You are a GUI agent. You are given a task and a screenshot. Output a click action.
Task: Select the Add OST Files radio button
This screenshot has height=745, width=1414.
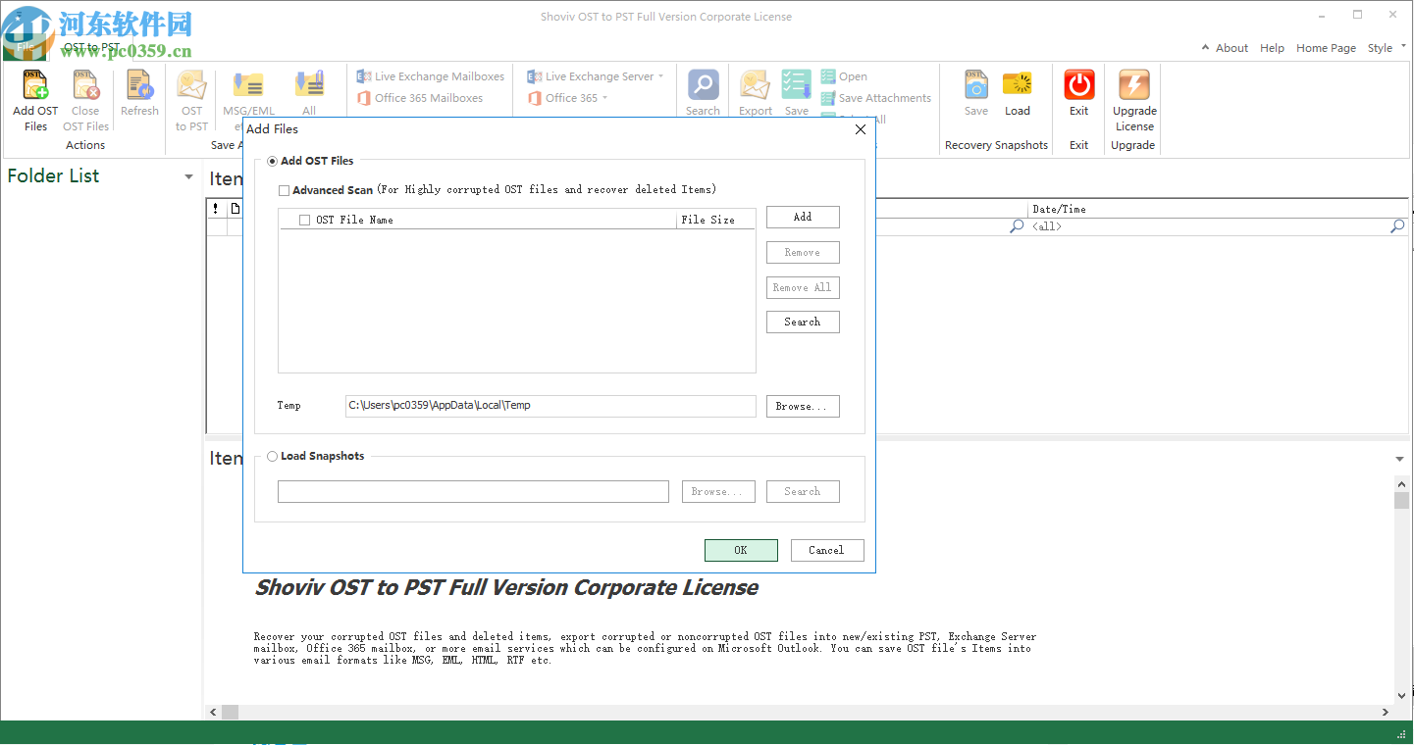click(x=272, y=161)
